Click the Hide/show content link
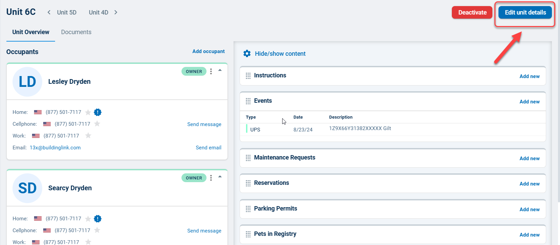This screenshot has height=245, width=560. click(280, 54)
